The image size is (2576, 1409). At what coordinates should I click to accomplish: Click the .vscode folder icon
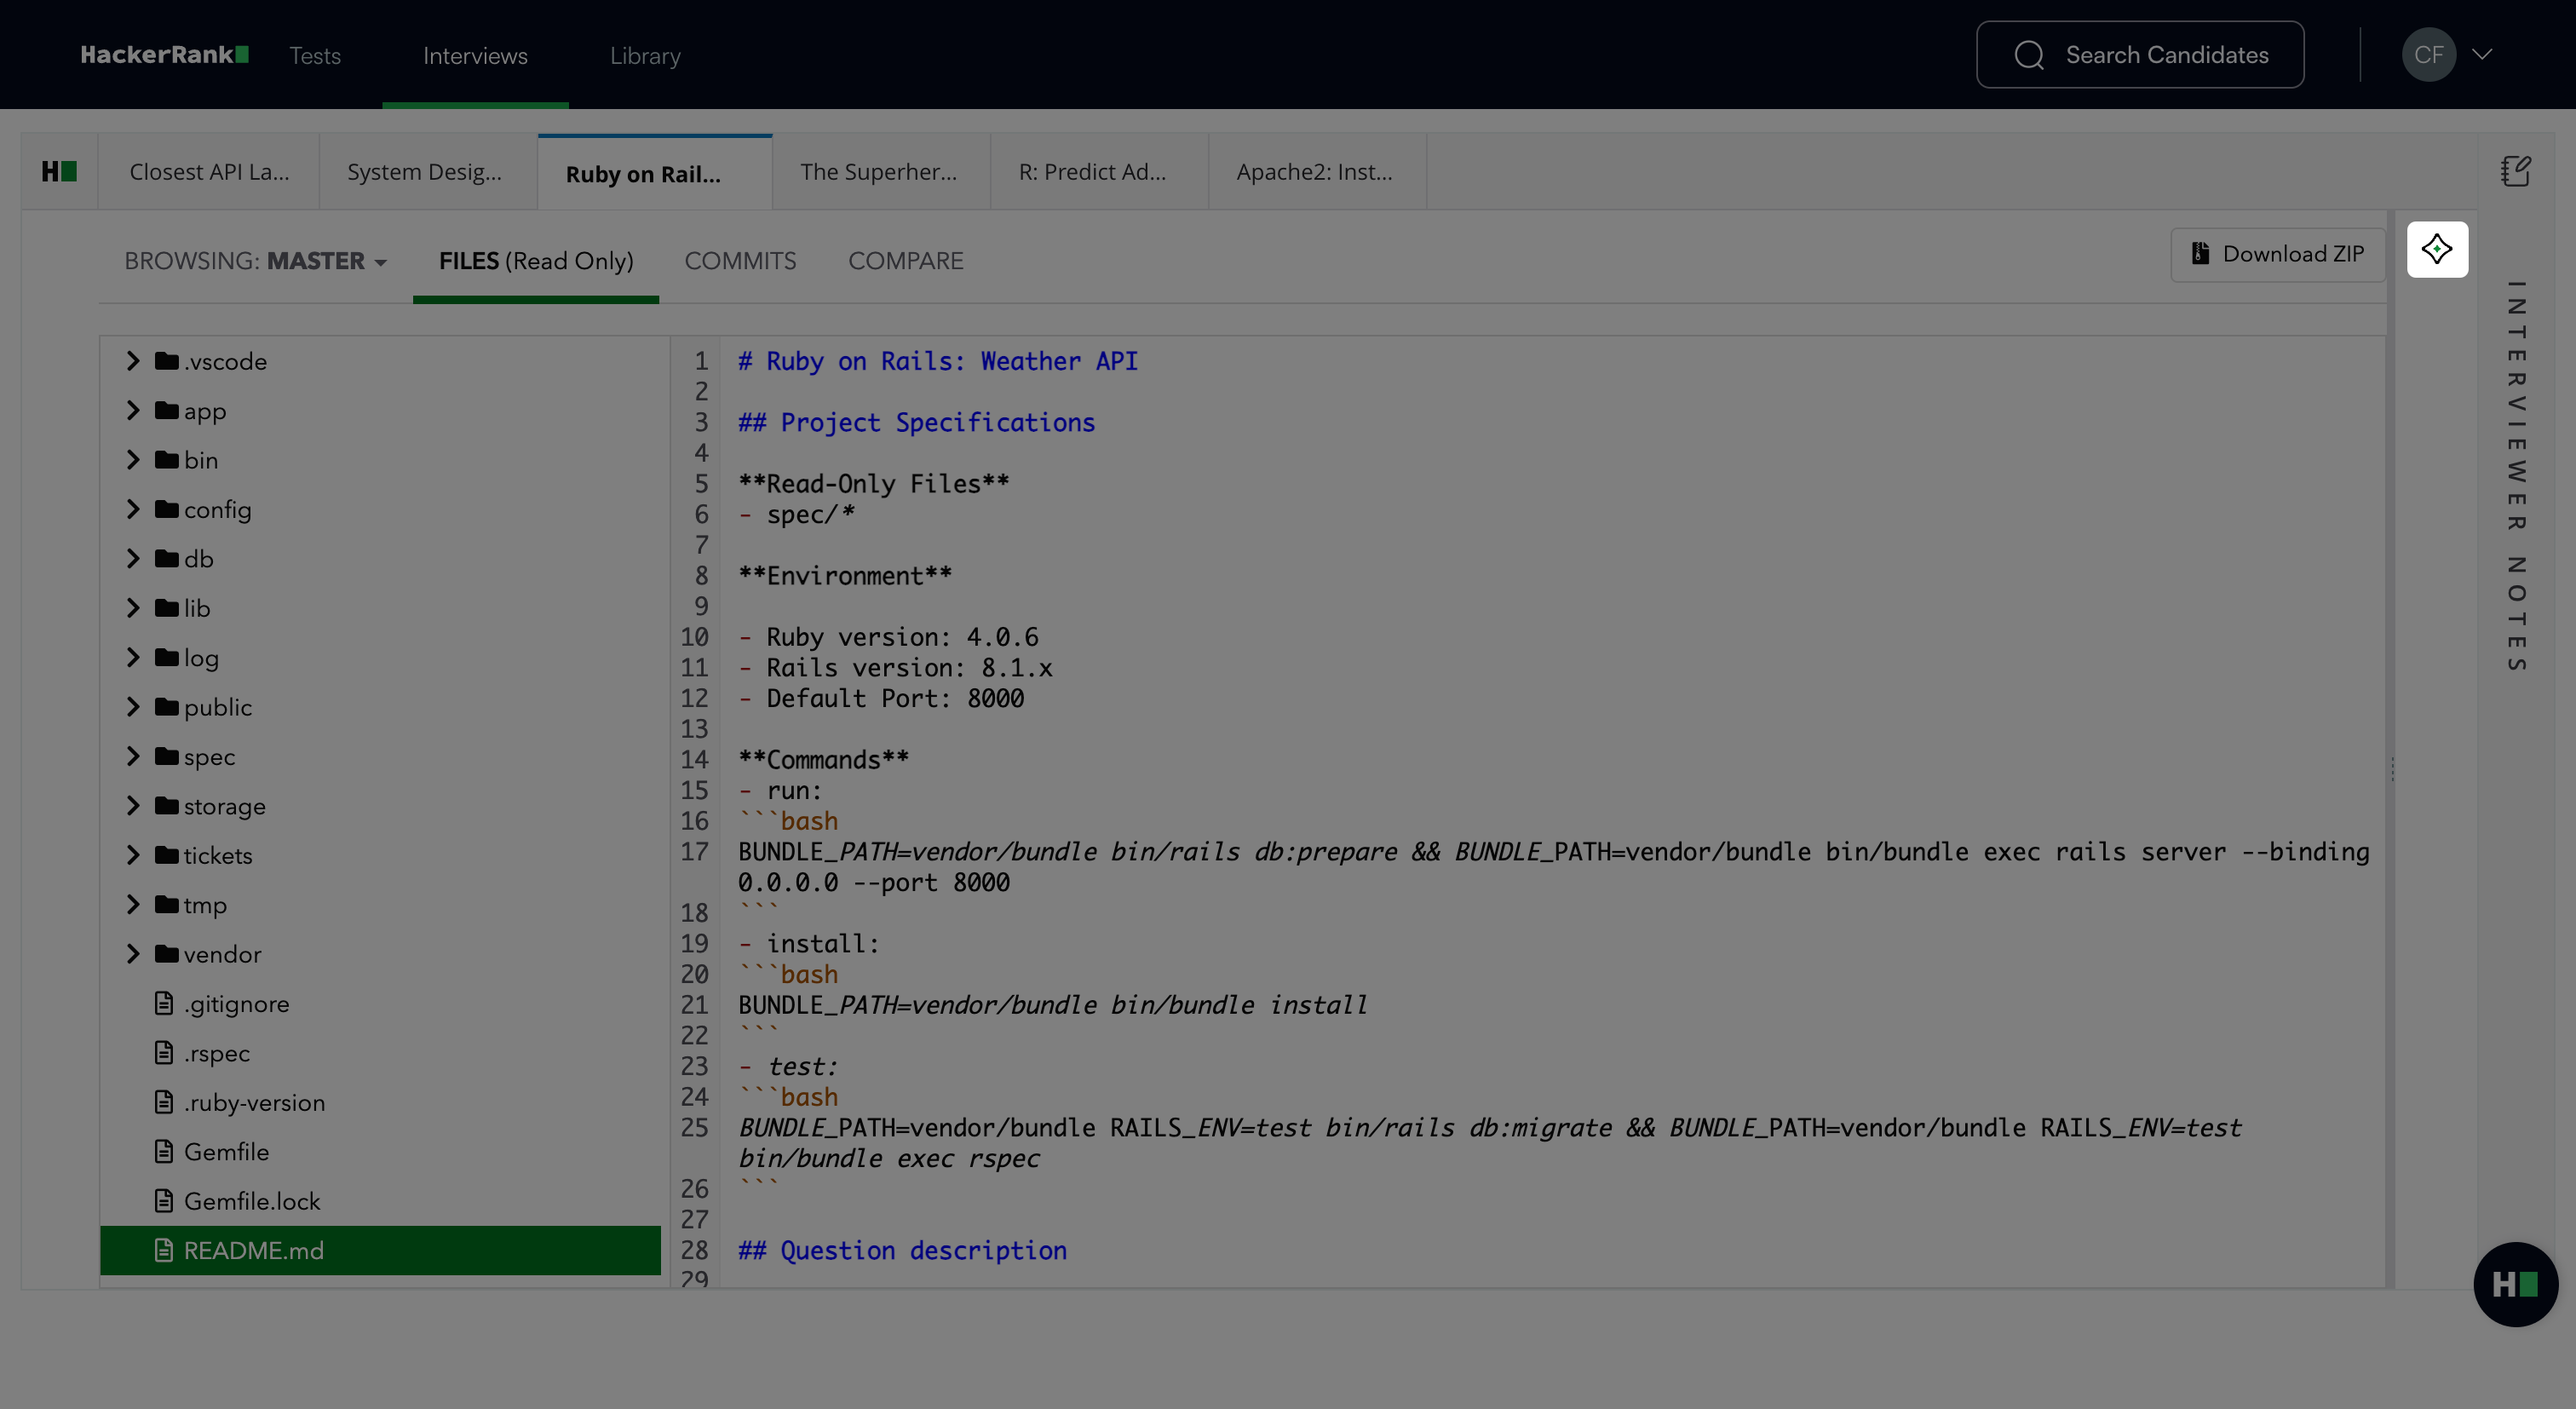[x=167, y=360]
